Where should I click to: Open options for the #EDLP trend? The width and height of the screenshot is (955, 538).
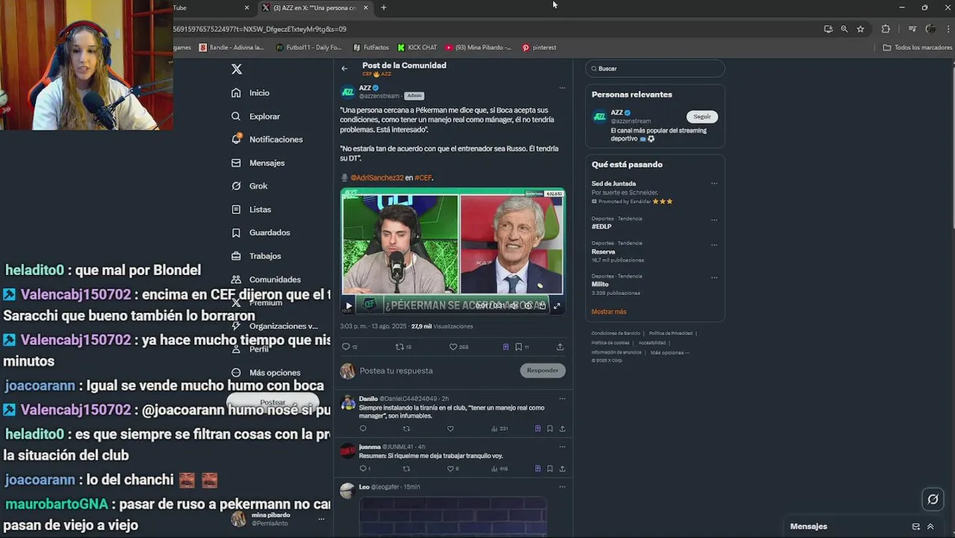click(x=714, y=220)
